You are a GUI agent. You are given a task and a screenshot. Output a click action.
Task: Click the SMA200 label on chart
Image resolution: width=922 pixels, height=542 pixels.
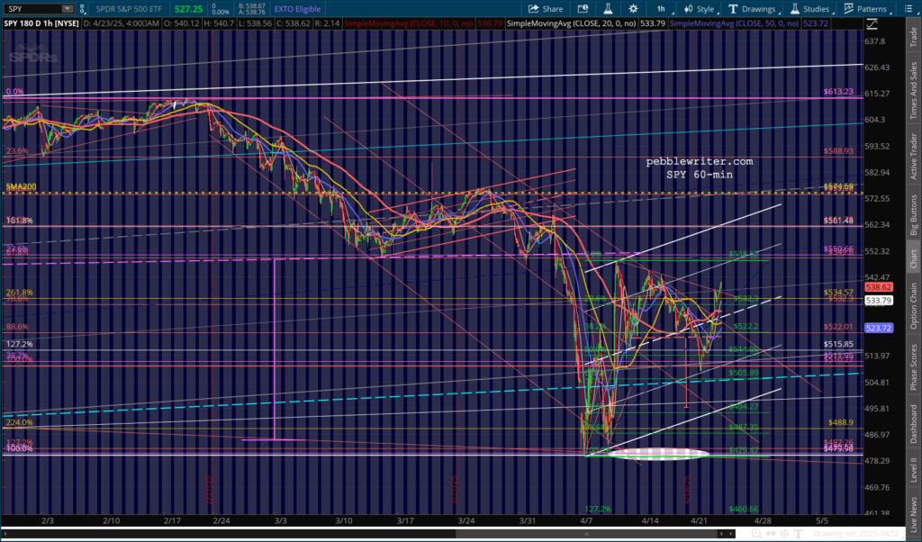(x=22, y=186)
